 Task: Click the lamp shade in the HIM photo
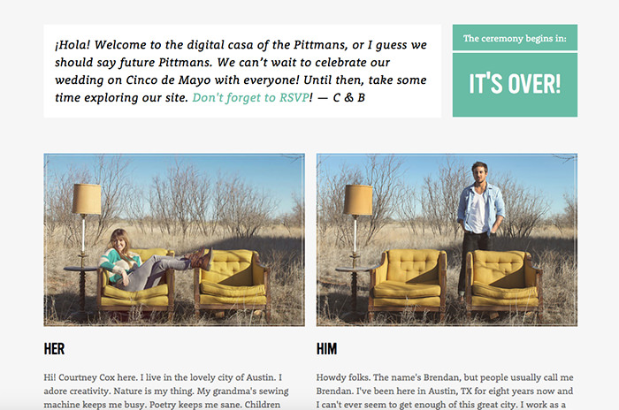tap(358, 200)
